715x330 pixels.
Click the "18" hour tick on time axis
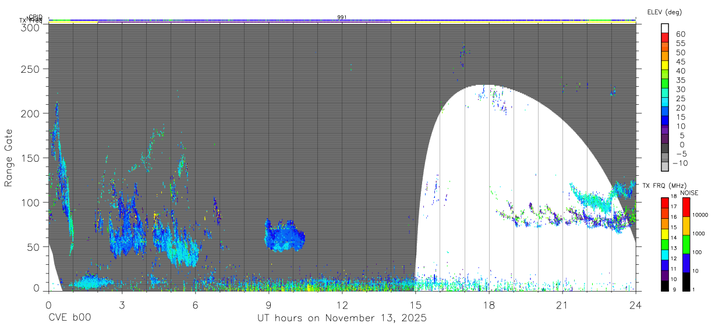489,304
